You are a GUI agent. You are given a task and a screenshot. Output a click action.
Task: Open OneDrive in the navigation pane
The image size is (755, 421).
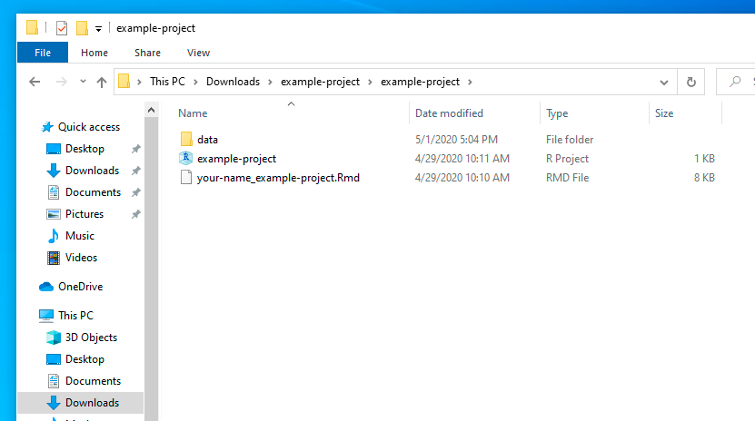(x=80, y=287)
